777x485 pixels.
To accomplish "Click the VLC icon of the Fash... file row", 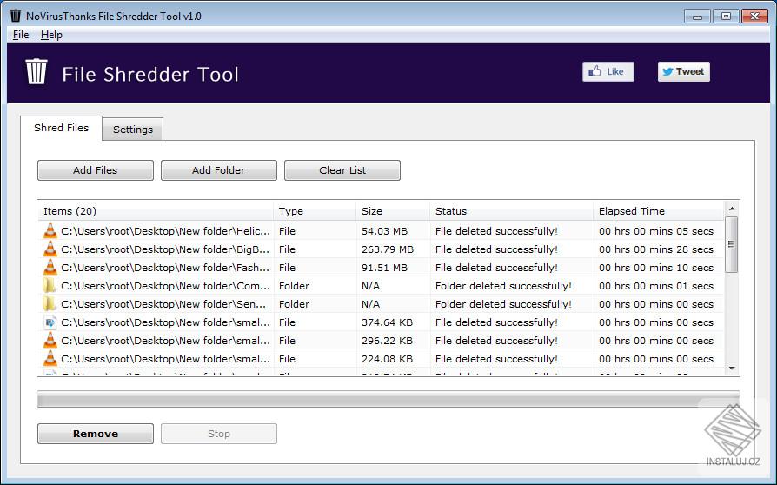I will [x=50, y=268].
